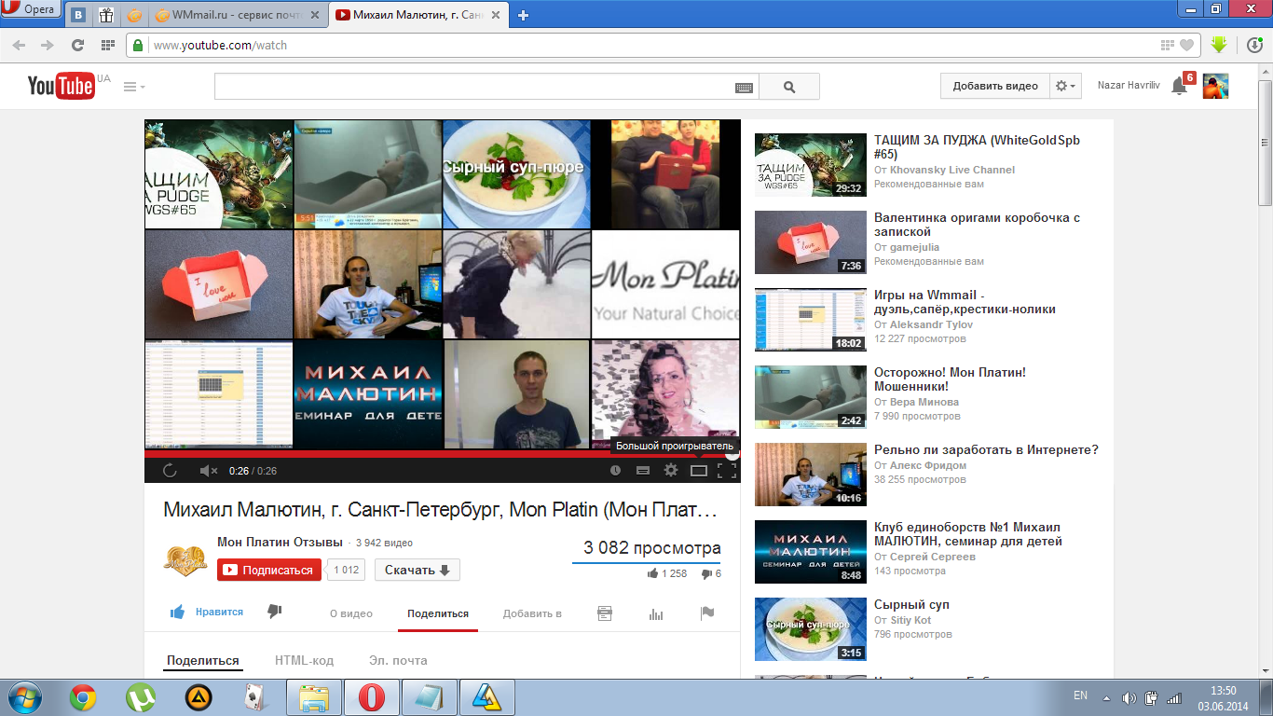
Task: Open Сырный суп sidebar thumbnail
Action: 811,629
